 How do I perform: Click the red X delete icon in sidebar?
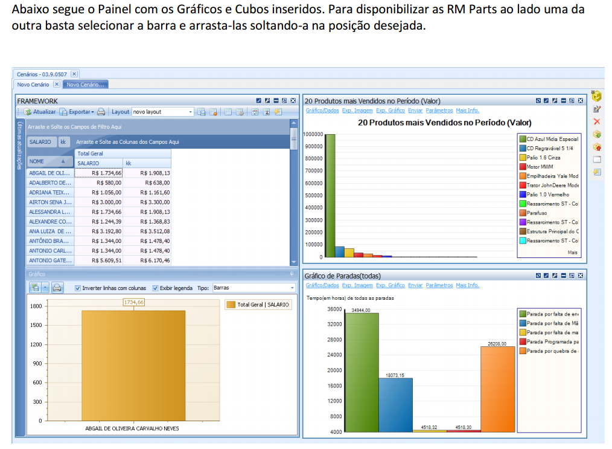(597, 121)
